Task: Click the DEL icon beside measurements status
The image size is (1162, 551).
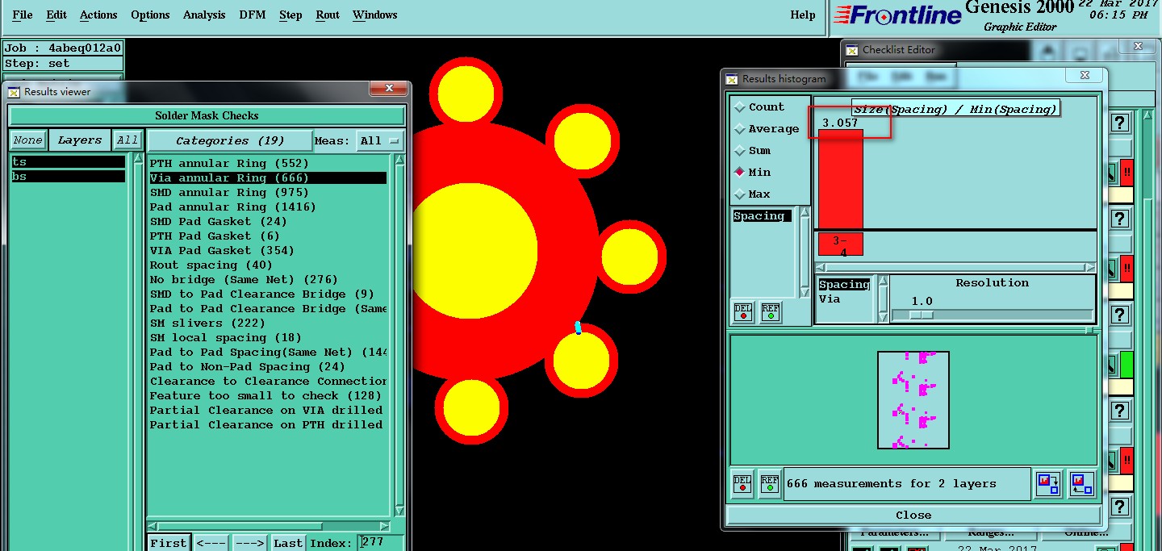Action: click(x=742, y=483)
